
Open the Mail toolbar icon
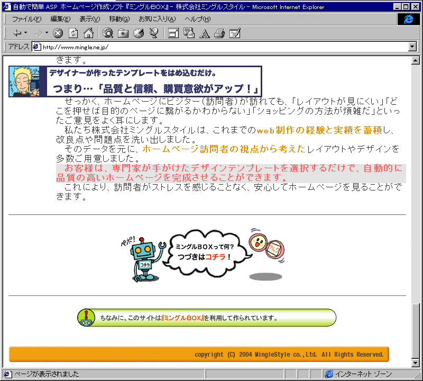point(189,33)
